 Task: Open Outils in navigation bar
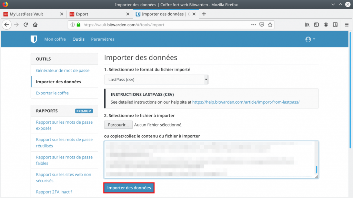(x=78, y=39)
